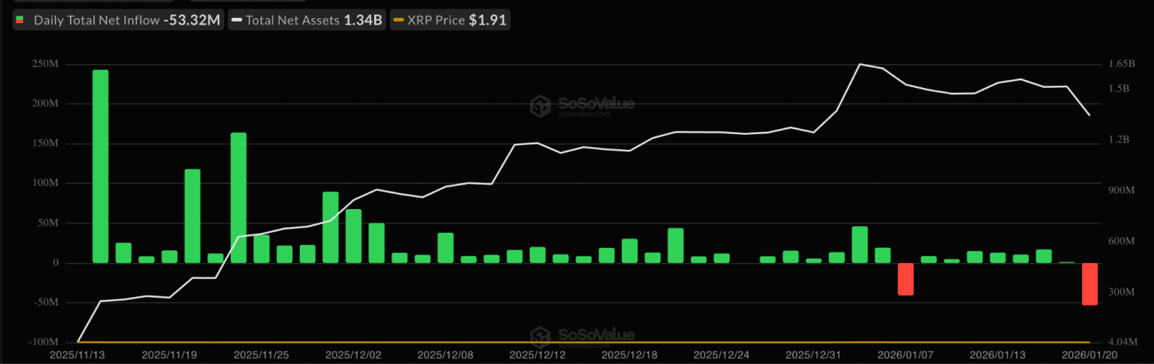1154x364 pixels.
Task: Click the SoSoValue cube logo at chart top
Action: (540, 107)
